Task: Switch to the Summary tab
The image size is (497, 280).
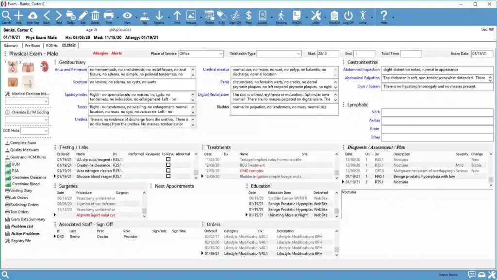Action: [12, 45]
